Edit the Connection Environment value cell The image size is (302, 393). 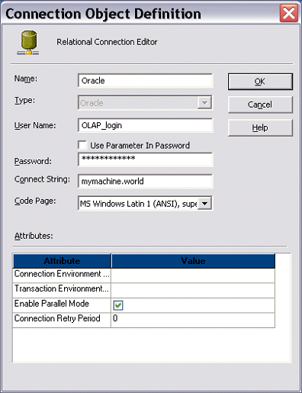pos(193,275)
